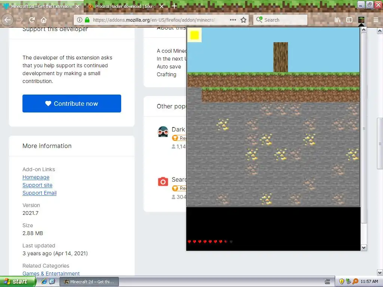Viewport: 383px width, 287px height.
Task: Open the Firefox hamburger menu
Action: click(376, 20)
